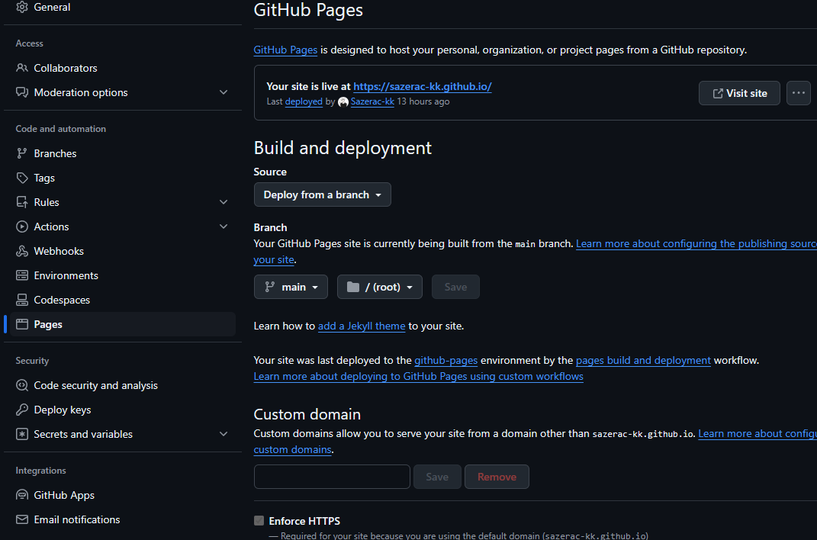Screen dimensions: 817x540
Task: Click the Pages browser icon
Action: click(x=22, y=324)
